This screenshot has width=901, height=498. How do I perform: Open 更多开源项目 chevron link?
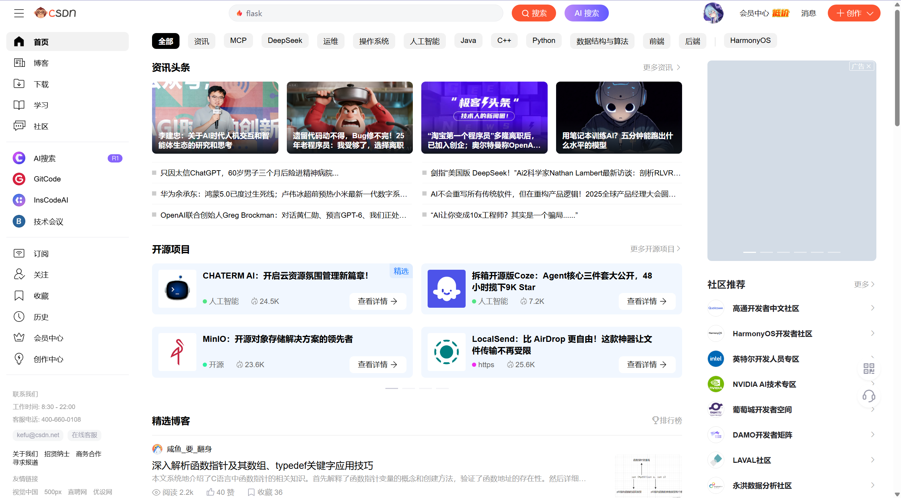click(655, 249)
